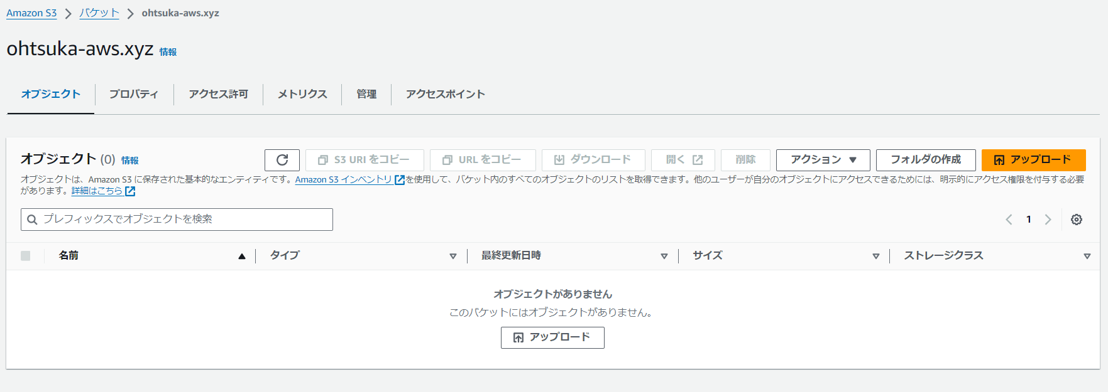Image resolution: width=1108 pixels, height=392 pixels.
Task: Go to next page arrow
Action: tap(1048, 220)
